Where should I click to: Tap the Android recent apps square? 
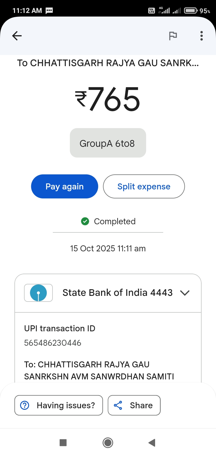(63, 443)
